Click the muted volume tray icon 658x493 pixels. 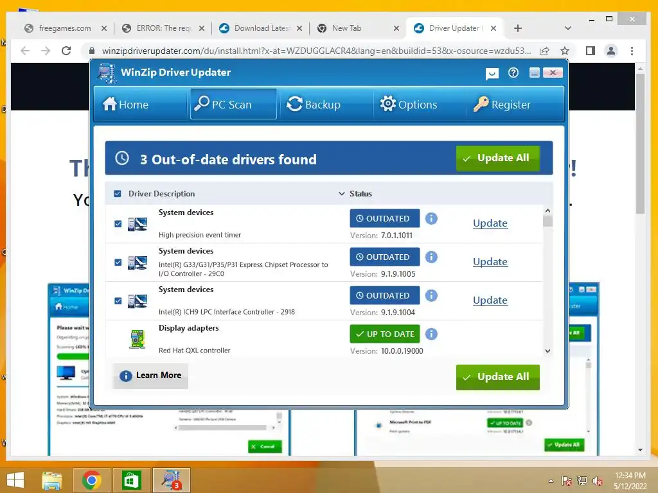click(597, 481)
